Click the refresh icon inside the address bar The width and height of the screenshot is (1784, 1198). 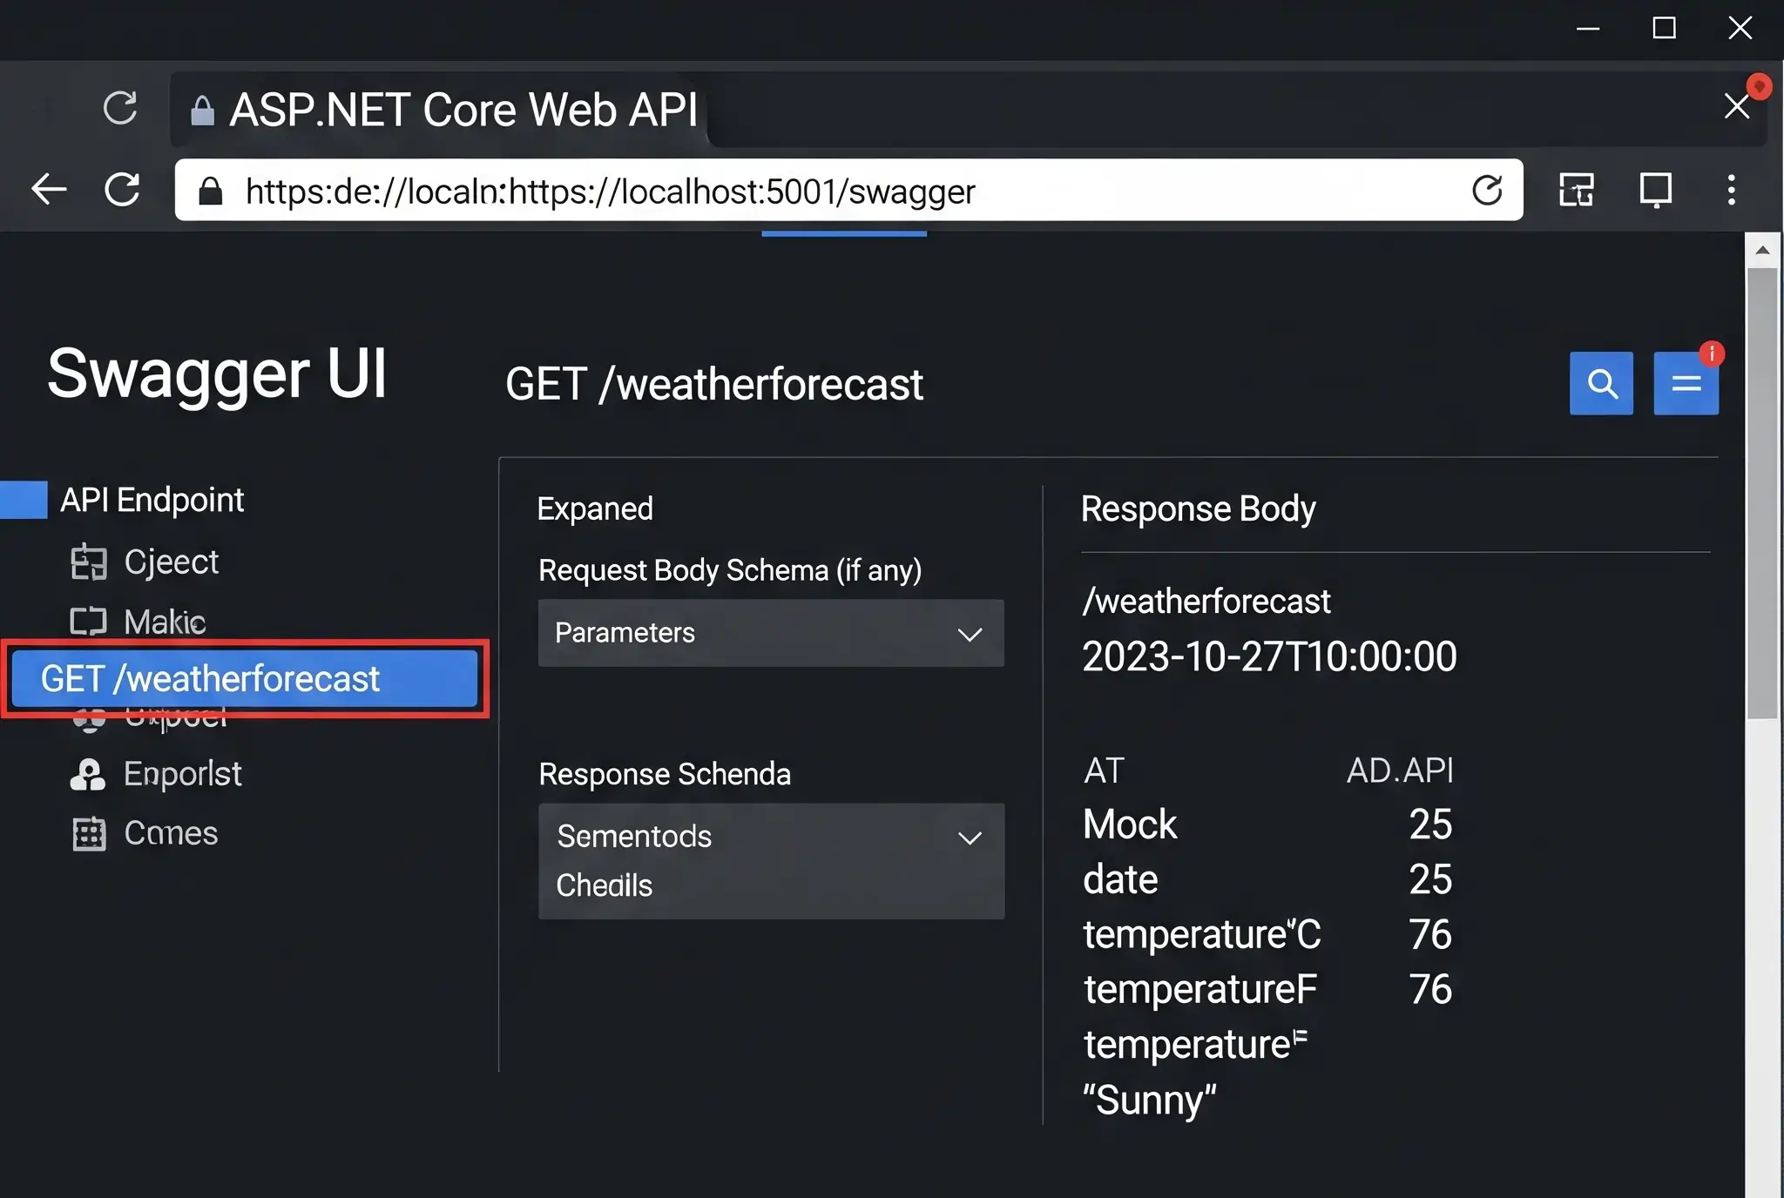tap(1487, 190)
